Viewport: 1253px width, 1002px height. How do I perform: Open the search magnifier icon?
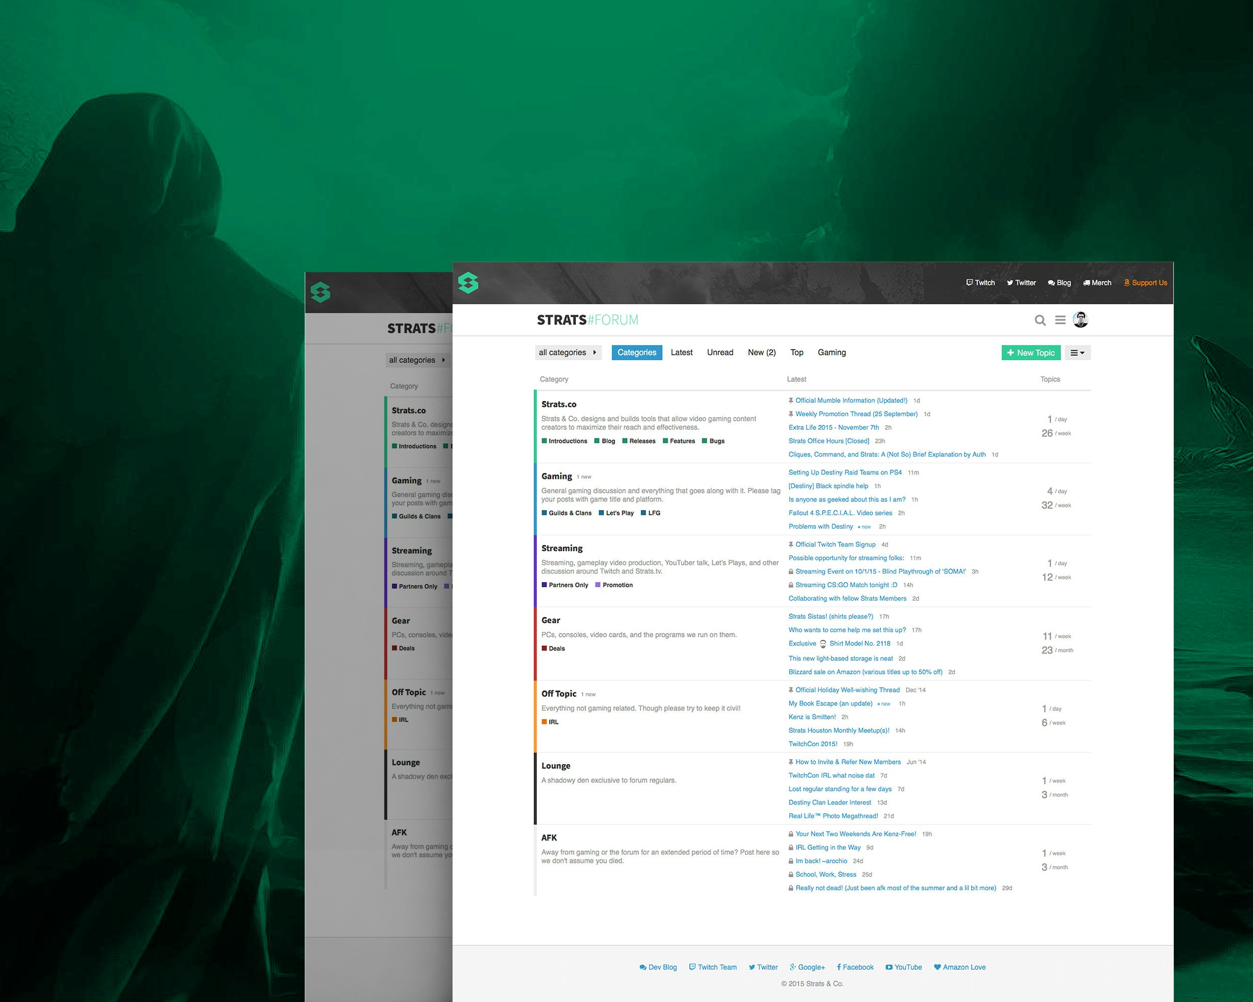pos(1040,320)
